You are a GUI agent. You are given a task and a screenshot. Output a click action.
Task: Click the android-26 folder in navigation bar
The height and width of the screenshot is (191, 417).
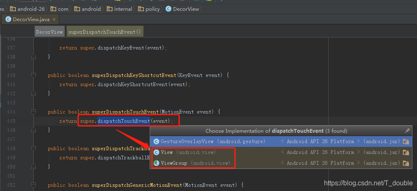[x=28, y=9]
